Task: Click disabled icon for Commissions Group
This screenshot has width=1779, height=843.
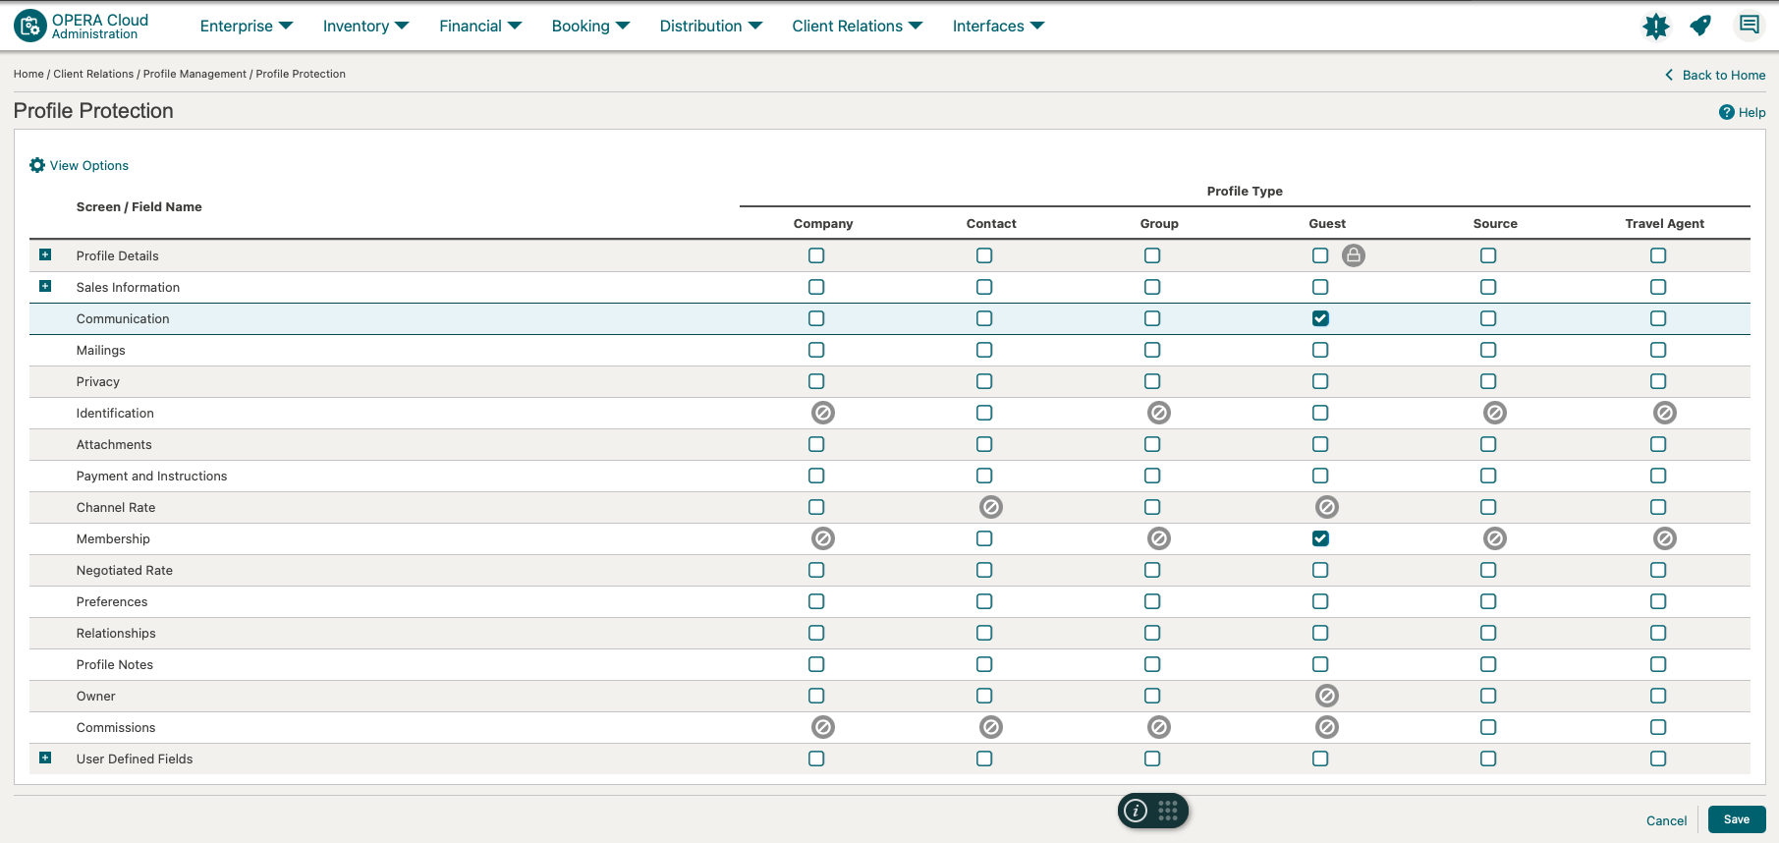Action: [1159, 727]
